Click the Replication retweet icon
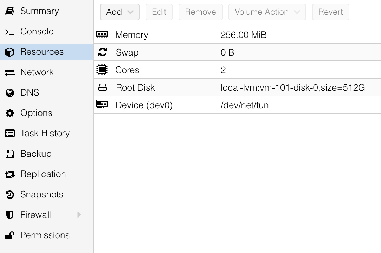This screenshot has width=381, height=253. [10, 174]
